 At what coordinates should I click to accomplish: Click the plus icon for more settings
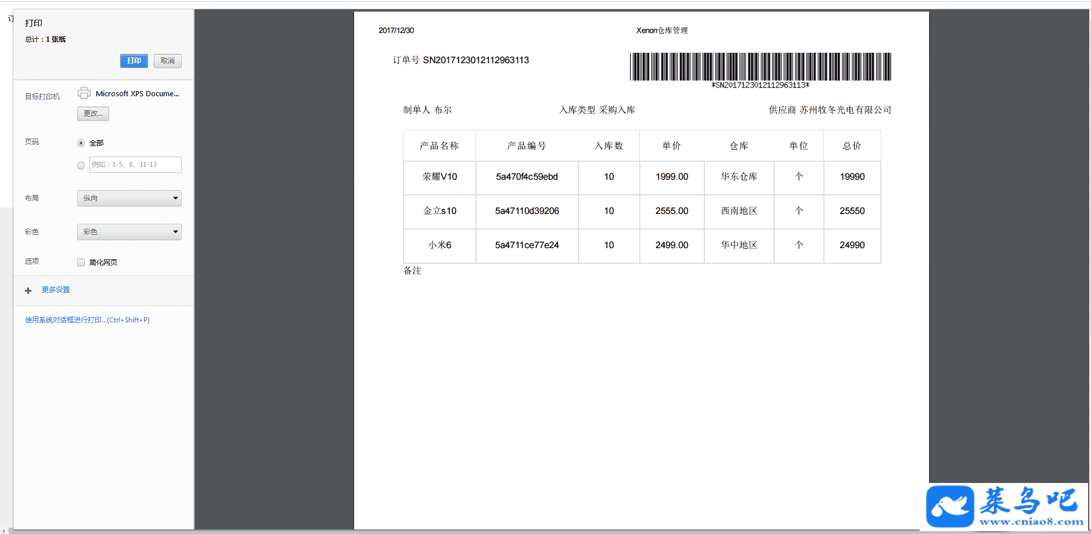28,290
